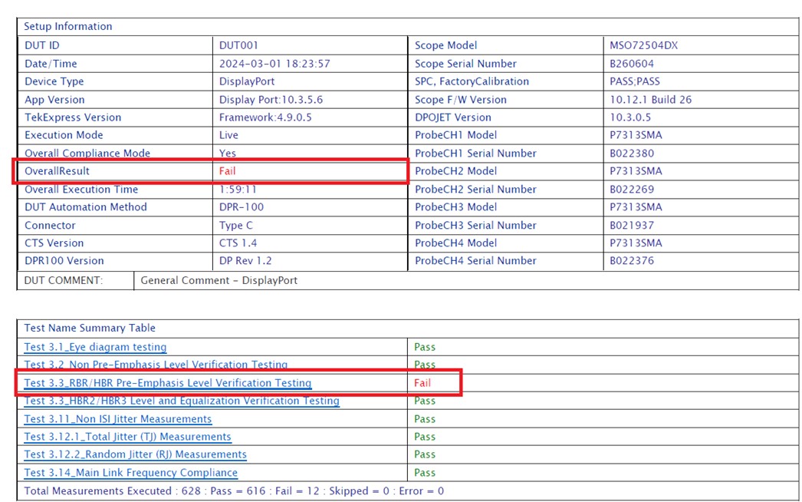
Task: Open the Test 3.1 Eye diagram testing link
Action: [x=95, y=347]
